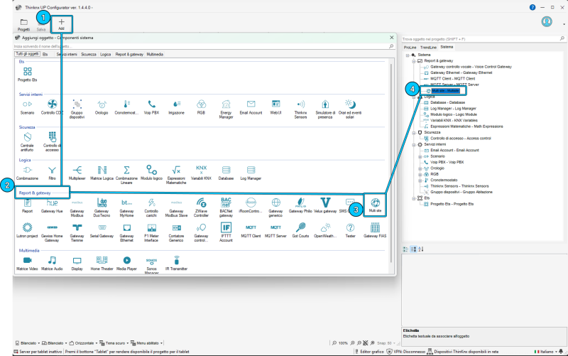Image resolution: width=568 pixels, height=356 pixels.
Task: Select Orari ed eventi solari icon
Action: tap(350, 109)
